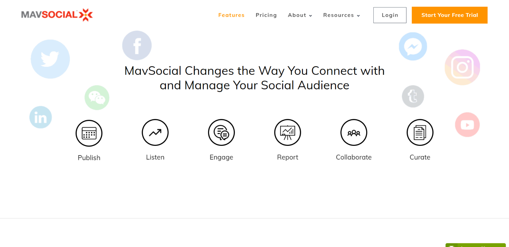509x247 pixels.
Task: Click the YouTube play icon
Action: pyautogui.click(x=467, y=125)
